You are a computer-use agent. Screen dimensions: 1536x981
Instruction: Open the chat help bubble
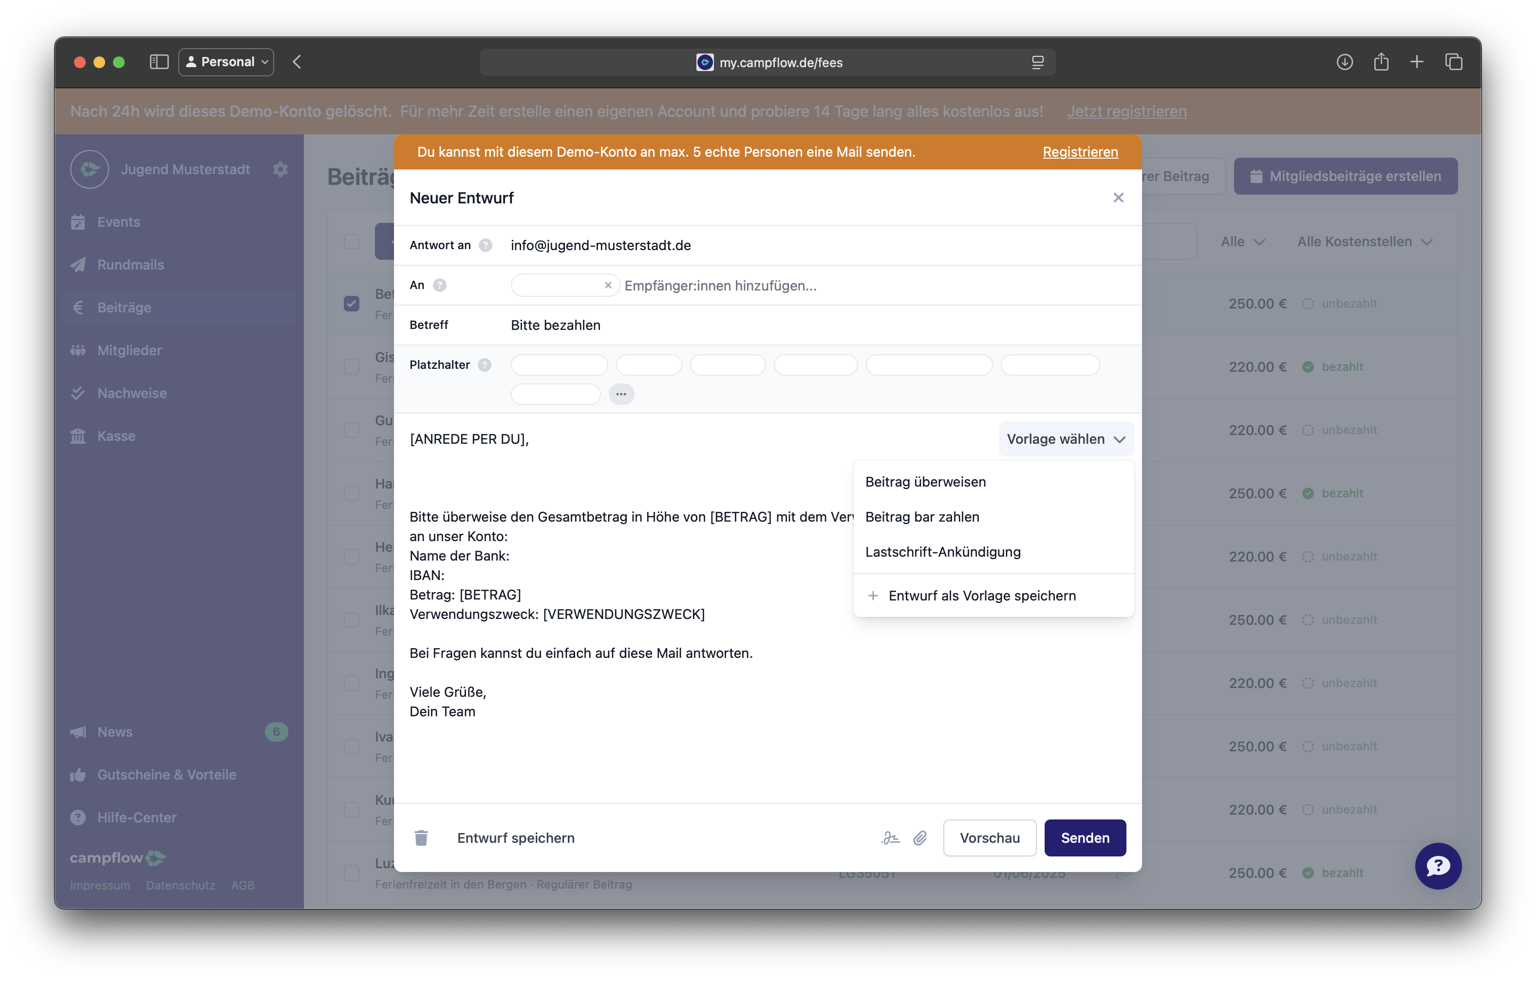click(x=1438, y=866)
